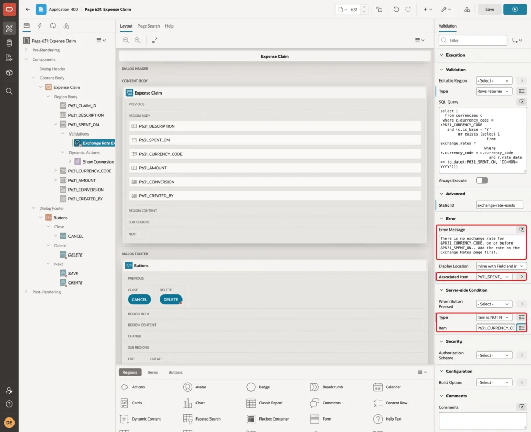Open the help question mark icon

pyautogui.click(x=9, y=404)
